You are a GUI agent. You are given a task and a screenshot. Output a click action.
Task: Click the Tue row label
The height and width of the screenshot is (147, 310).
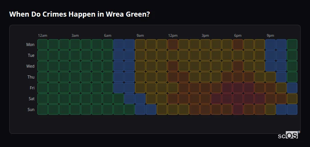[31, 55]
